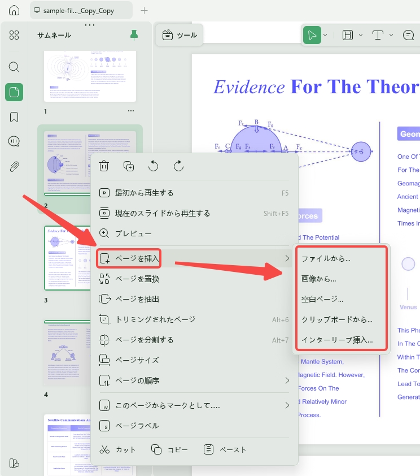Click ペースト at menu bottom
Screen dimensions: 420x476
(x=225, y=449)
